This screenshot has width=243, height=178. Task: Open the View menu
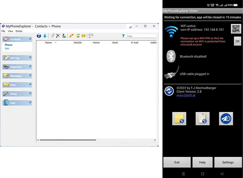coord(10,31)
